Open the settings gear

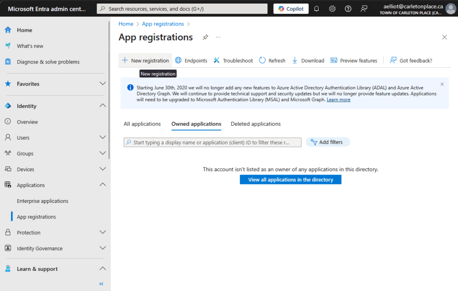[332, 9]
